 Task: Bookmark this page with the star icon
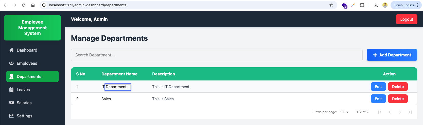pos(331,5)
